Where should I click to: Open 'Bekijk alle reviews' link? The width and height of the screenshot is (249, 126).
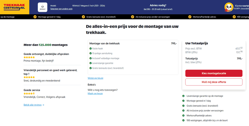point(33,105)
